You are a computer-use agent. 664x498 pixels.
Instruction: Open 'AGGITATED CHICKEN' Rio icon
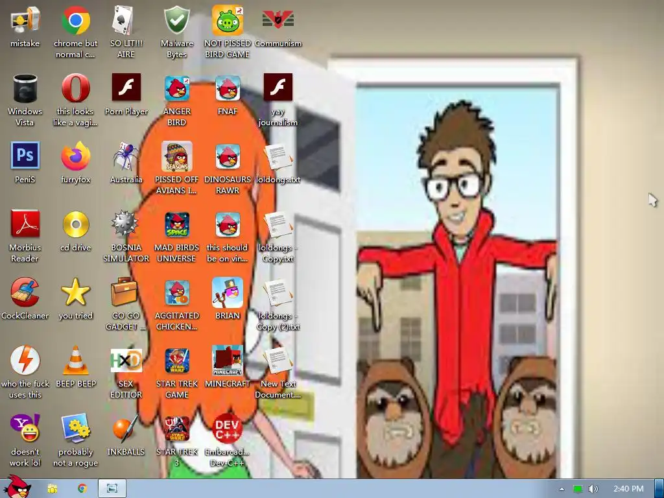[177, 293]
